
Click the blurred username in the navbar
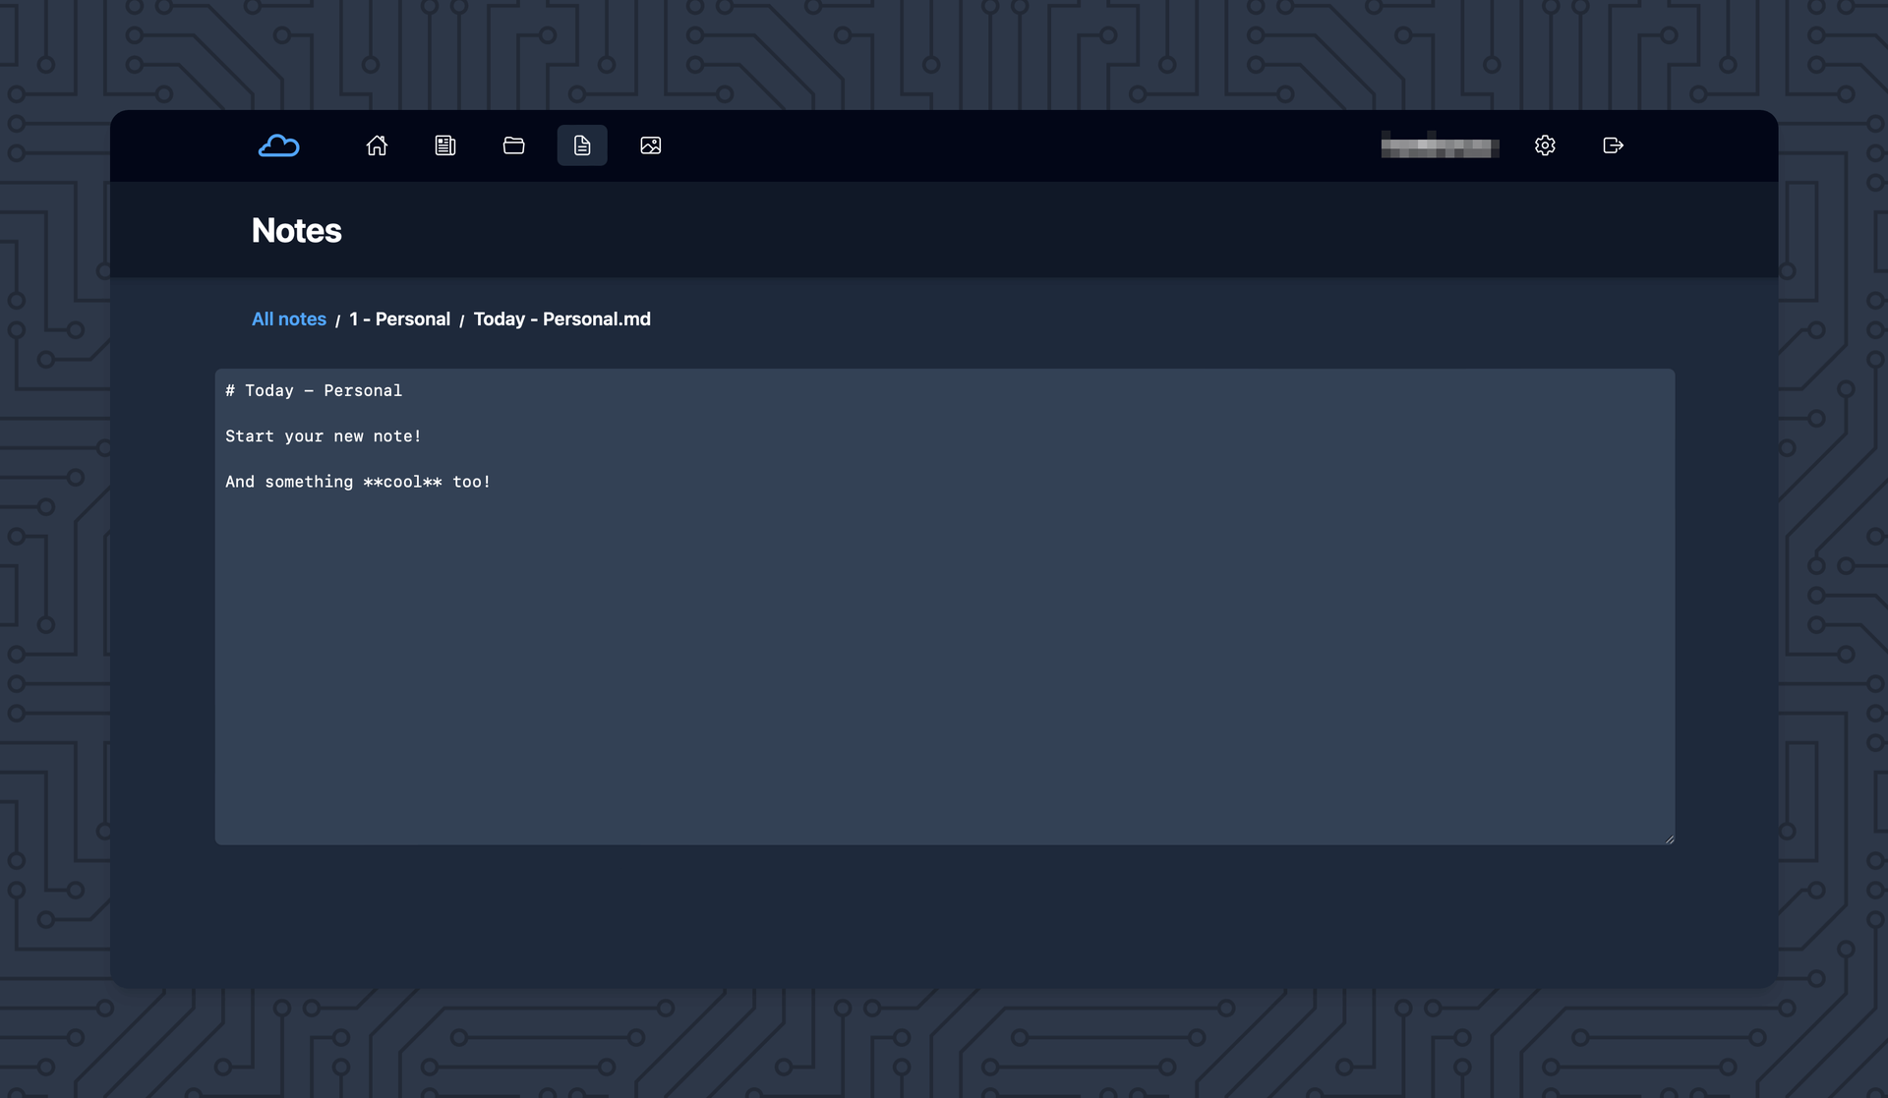pyautogui.click(x=1440, y=145)
